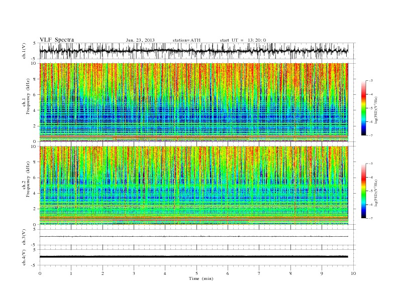Screen dimensions: 398x307
Task: Select the date 'Jun. 23, 2013' text
Action: (x=140, y=40)
